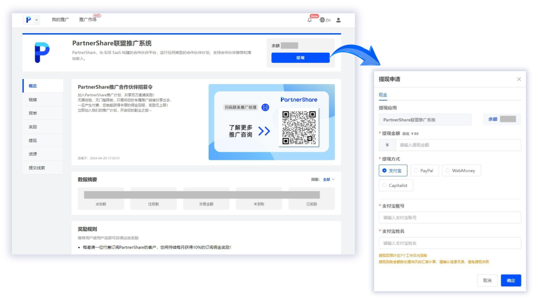Viewport: 541px width, 304px height.
Task: Choose WebMoney radio option
Action: [x=461, y=171]
